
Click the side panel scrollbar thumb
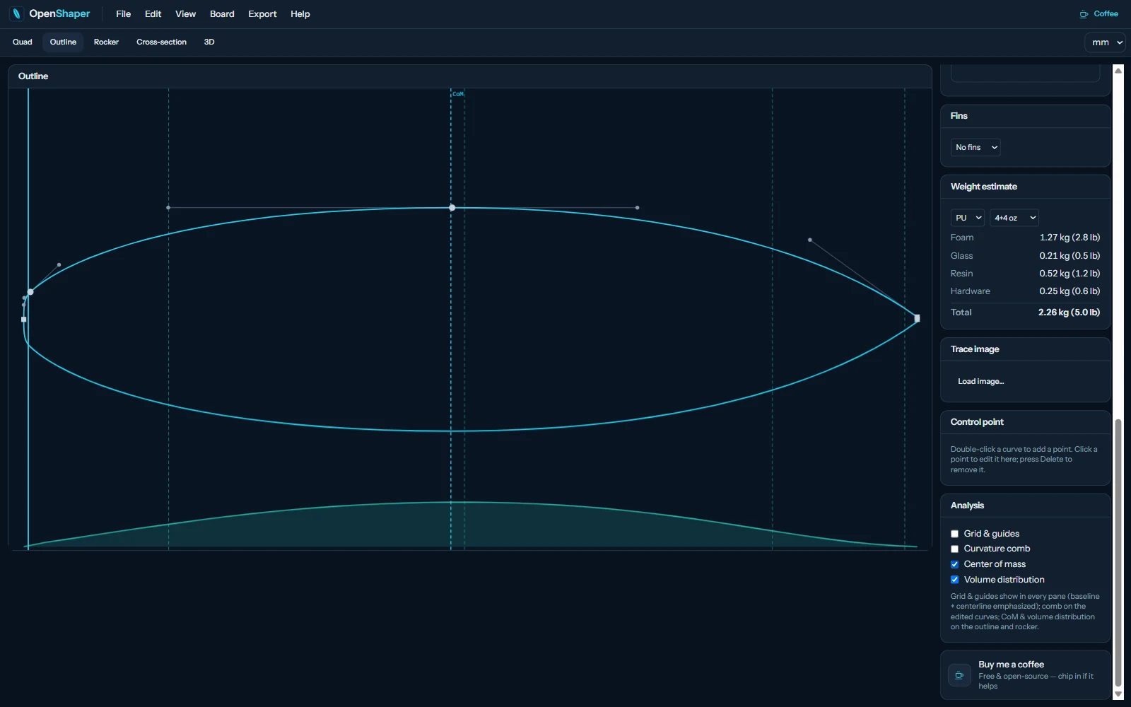pos(1118,553)
